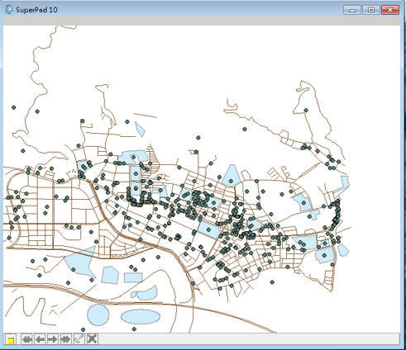
Task: Select the circular blue polygon near map bottom
Action: (98, 315)
